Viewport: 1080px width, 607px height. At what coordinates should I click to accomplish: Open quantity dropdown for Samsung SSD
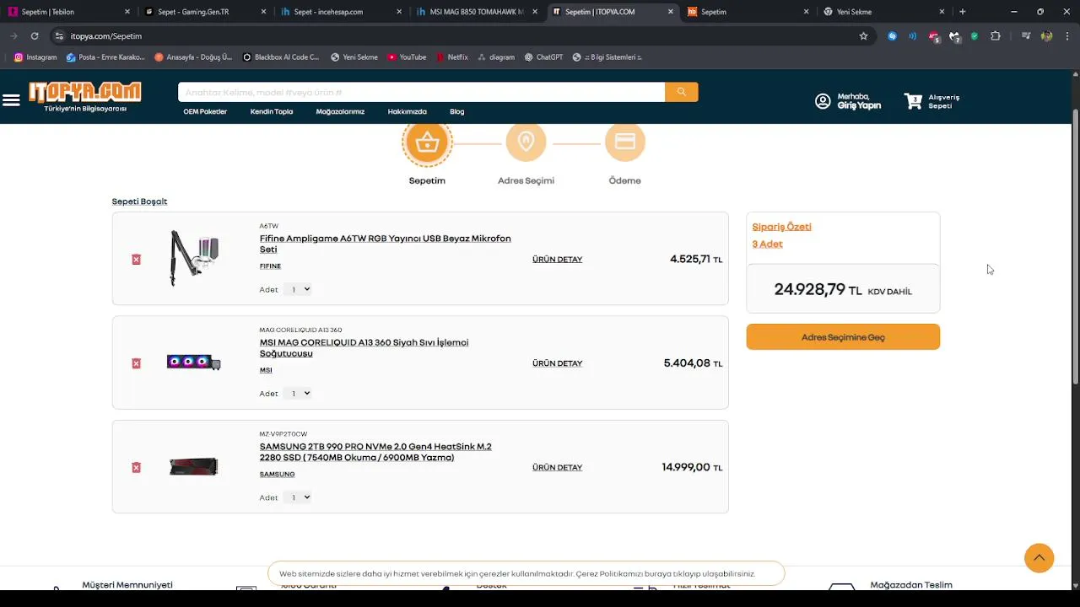[297, 497]
